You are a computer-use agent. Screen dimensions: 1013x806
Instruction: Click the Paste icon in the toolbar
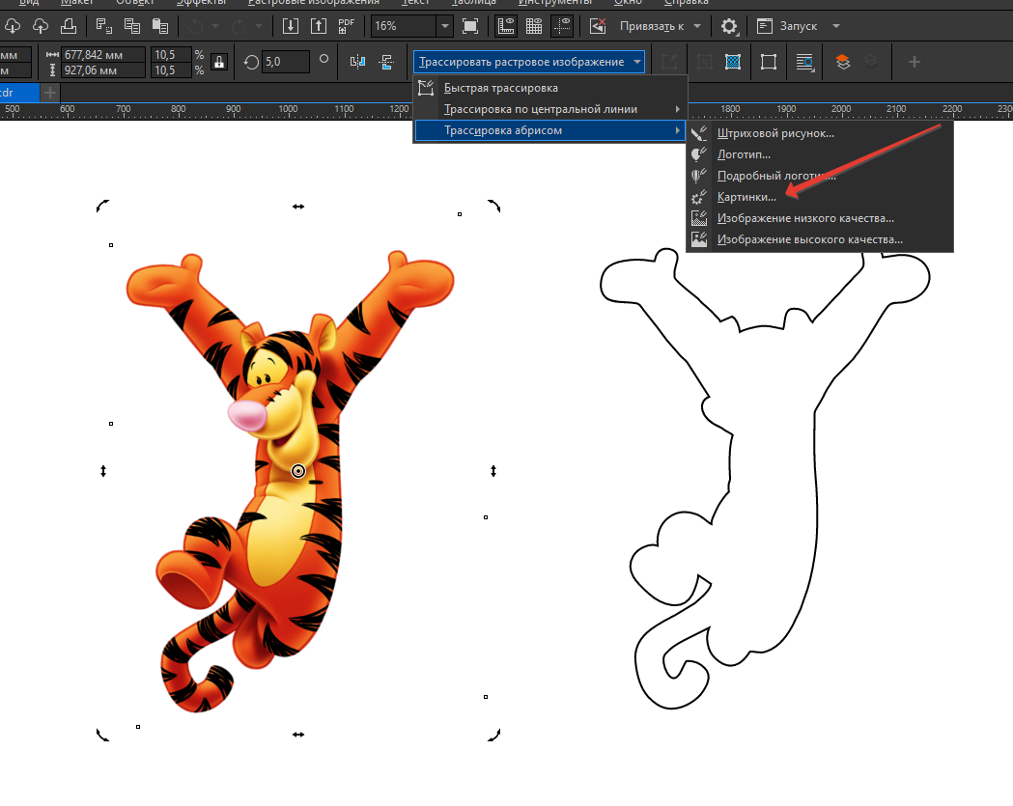tap(159, 26)
